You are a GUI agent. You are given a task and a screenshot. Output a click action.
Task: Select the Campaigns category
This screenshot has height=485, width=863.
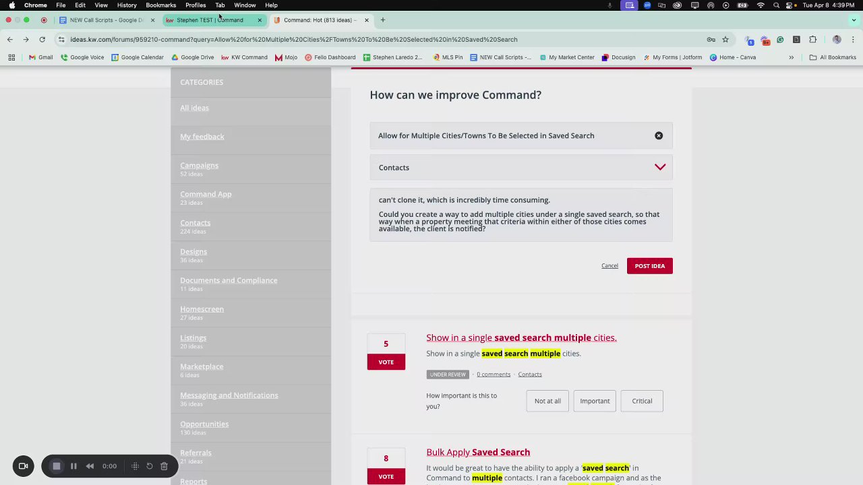pos(199,165)
